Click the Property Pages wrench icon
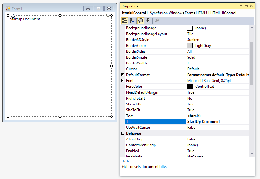The height and width of the screenshot is (179, 260). tap(156, 21)
